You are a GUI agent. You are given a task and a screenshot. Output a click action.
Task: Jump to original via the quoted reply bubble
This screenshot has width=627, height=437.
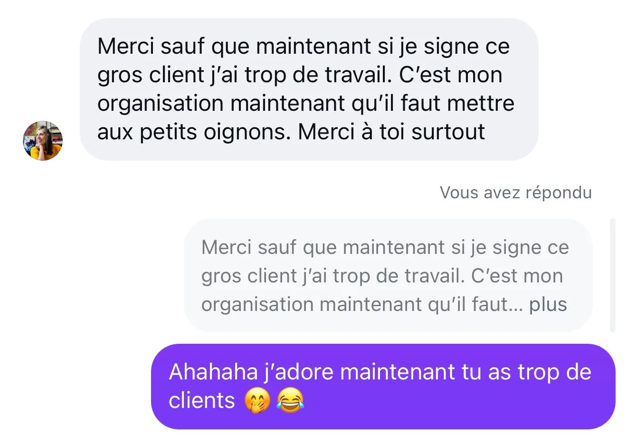coord(388,275)
